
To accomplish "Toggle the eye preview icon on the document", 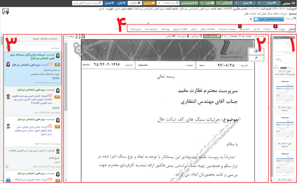I will 256,51.
